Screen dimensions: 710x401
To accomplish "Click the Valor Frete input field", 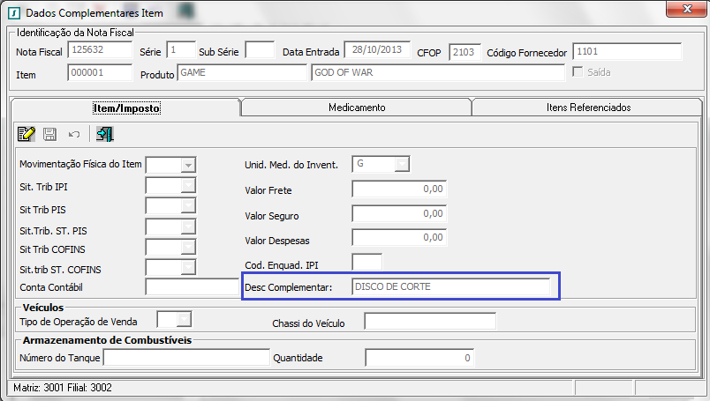I will point(399,189).
